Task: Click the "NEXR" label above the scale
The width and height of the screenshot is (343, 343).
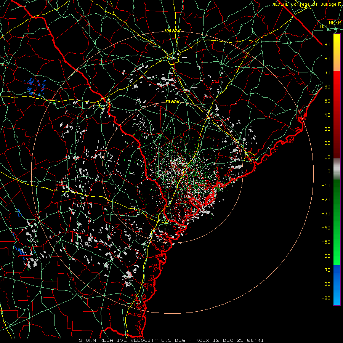Action: point(335,23)
